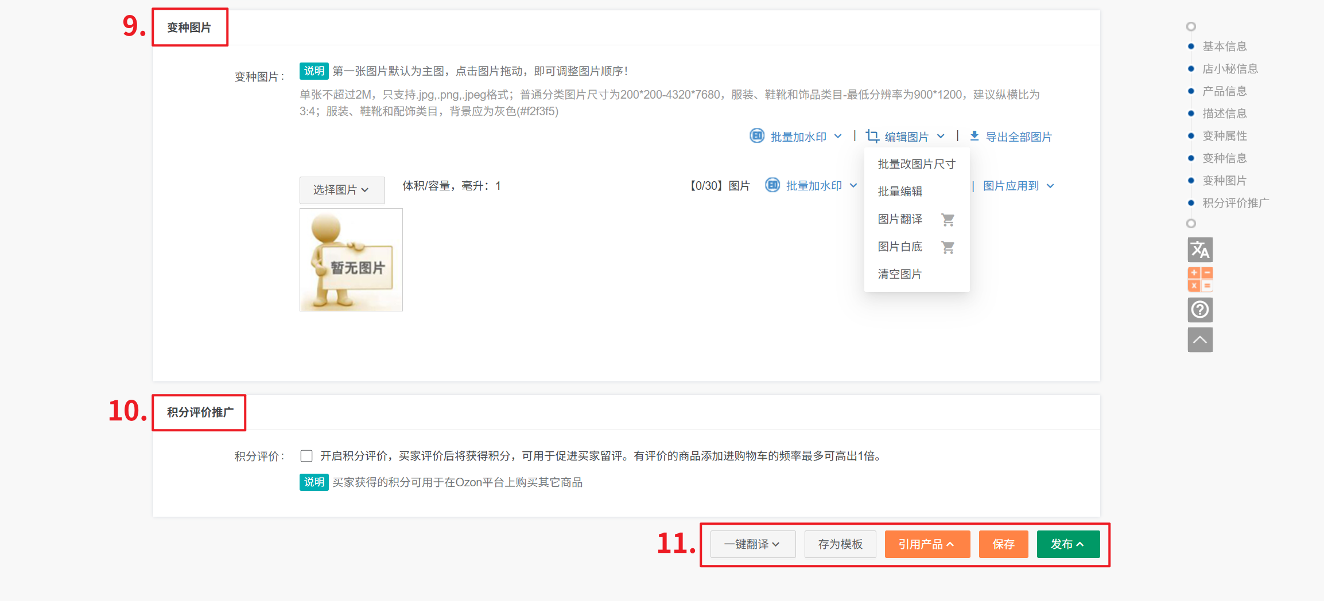This screenshot has height=601, width=1324.
Task: Click the translate icon in right sidebar
Action: coord(1200,250)
